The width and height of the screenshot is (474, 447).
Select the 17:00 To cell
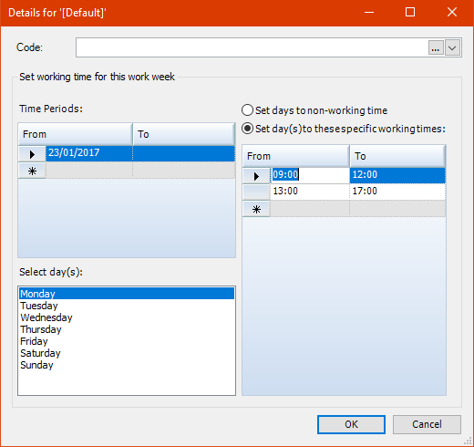tap(397, 192)
